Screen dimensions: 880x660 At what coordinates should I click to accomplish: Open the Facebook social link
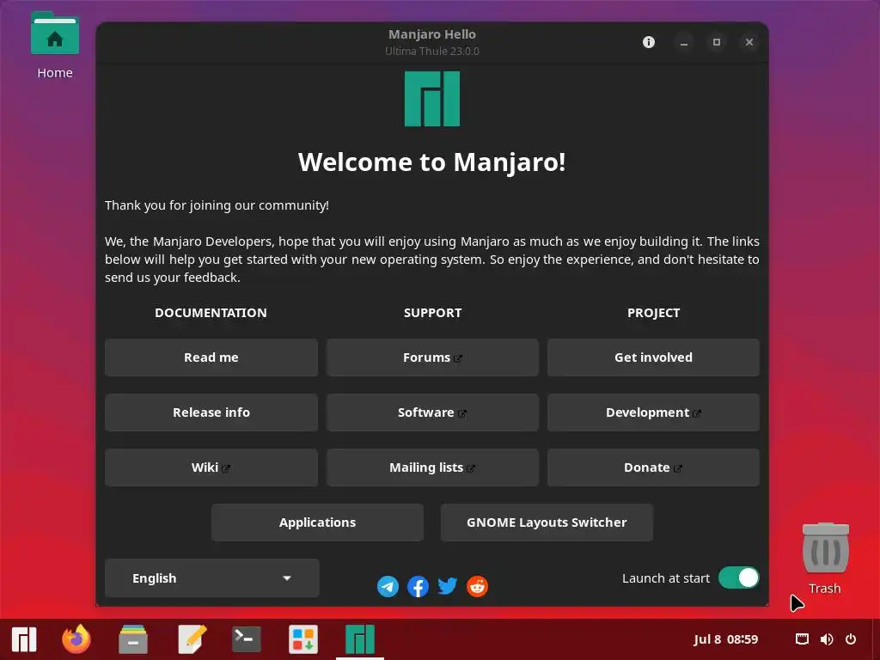pos(418,586)
